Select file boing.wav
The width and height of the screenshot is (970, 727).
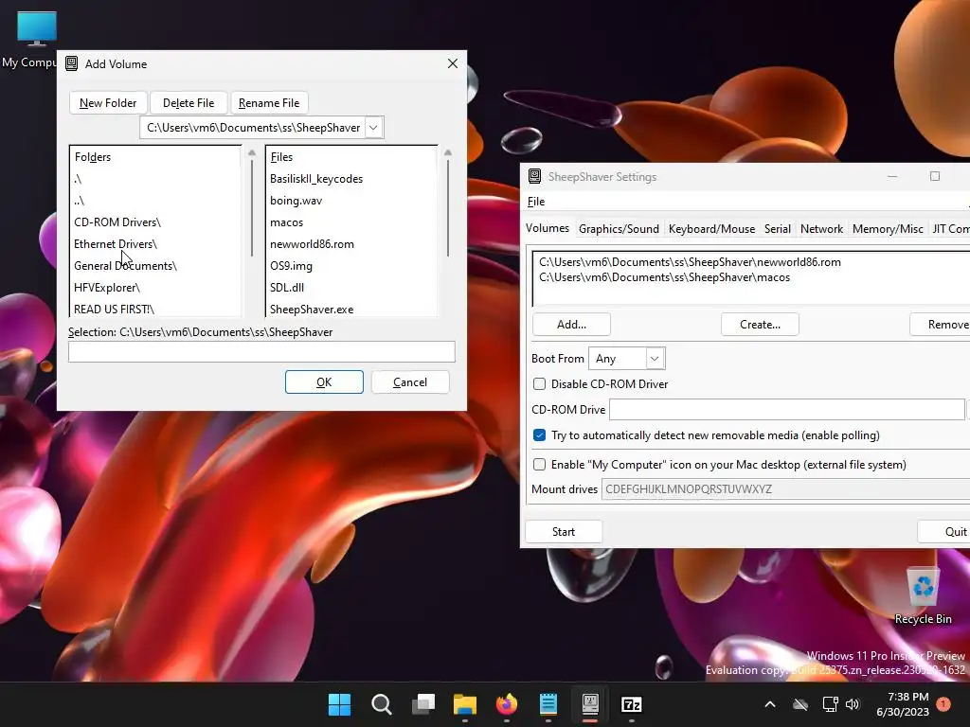296,201
